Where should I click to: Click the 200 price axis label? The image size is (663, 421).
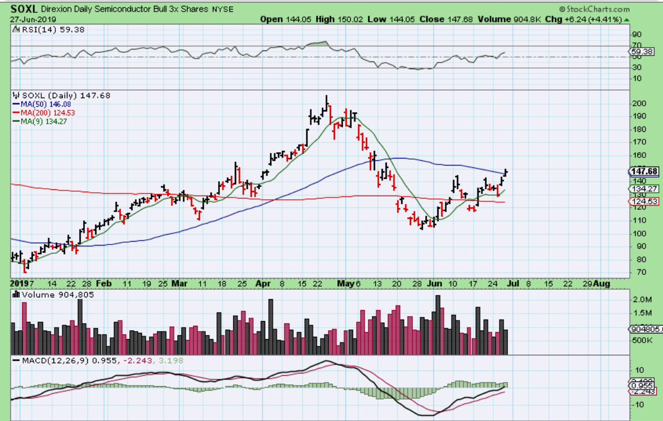(x=639, y=103)
